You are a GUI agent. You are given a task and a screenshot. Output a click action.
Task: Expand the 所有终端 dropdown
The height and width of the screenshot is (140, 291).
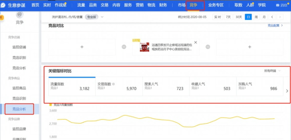click(x=272, y=71)
